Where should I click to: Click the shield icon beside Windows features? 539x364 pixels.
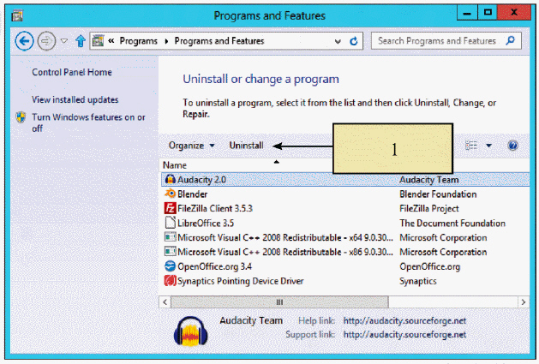21,117
